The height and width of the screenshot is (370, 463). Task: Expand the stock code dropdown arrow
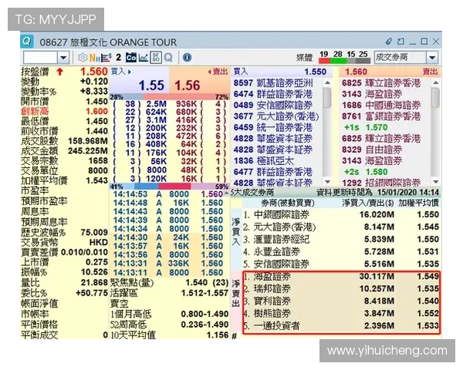(x=63, y=58)
